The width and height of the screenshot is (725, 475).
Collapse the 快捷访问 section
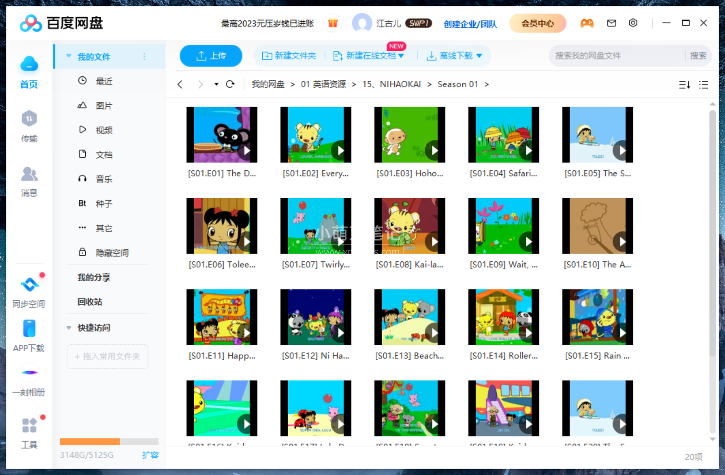coord(69,328)
